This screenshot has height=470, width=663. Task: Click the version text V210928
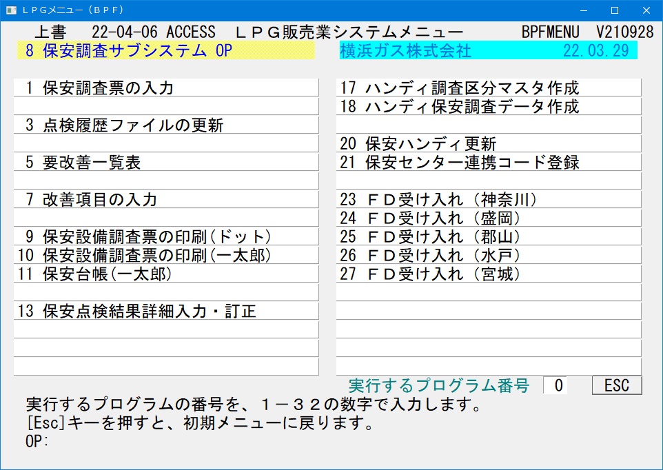625,32
